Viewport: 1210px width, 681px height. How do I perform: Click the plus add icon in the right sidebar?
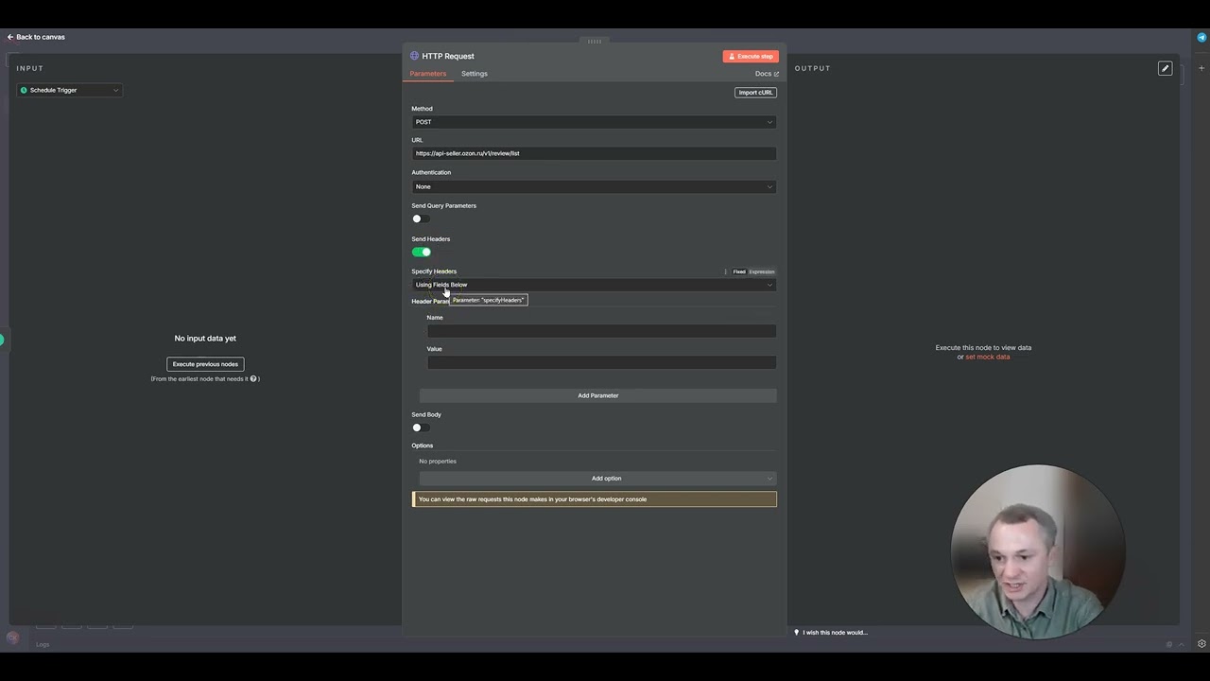coord(1201,68)
